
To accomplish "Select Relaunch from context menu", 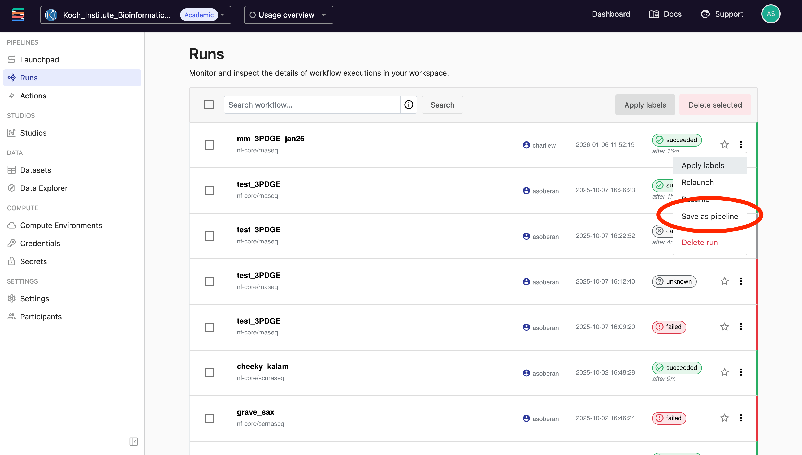I will [x=697, y=182].
